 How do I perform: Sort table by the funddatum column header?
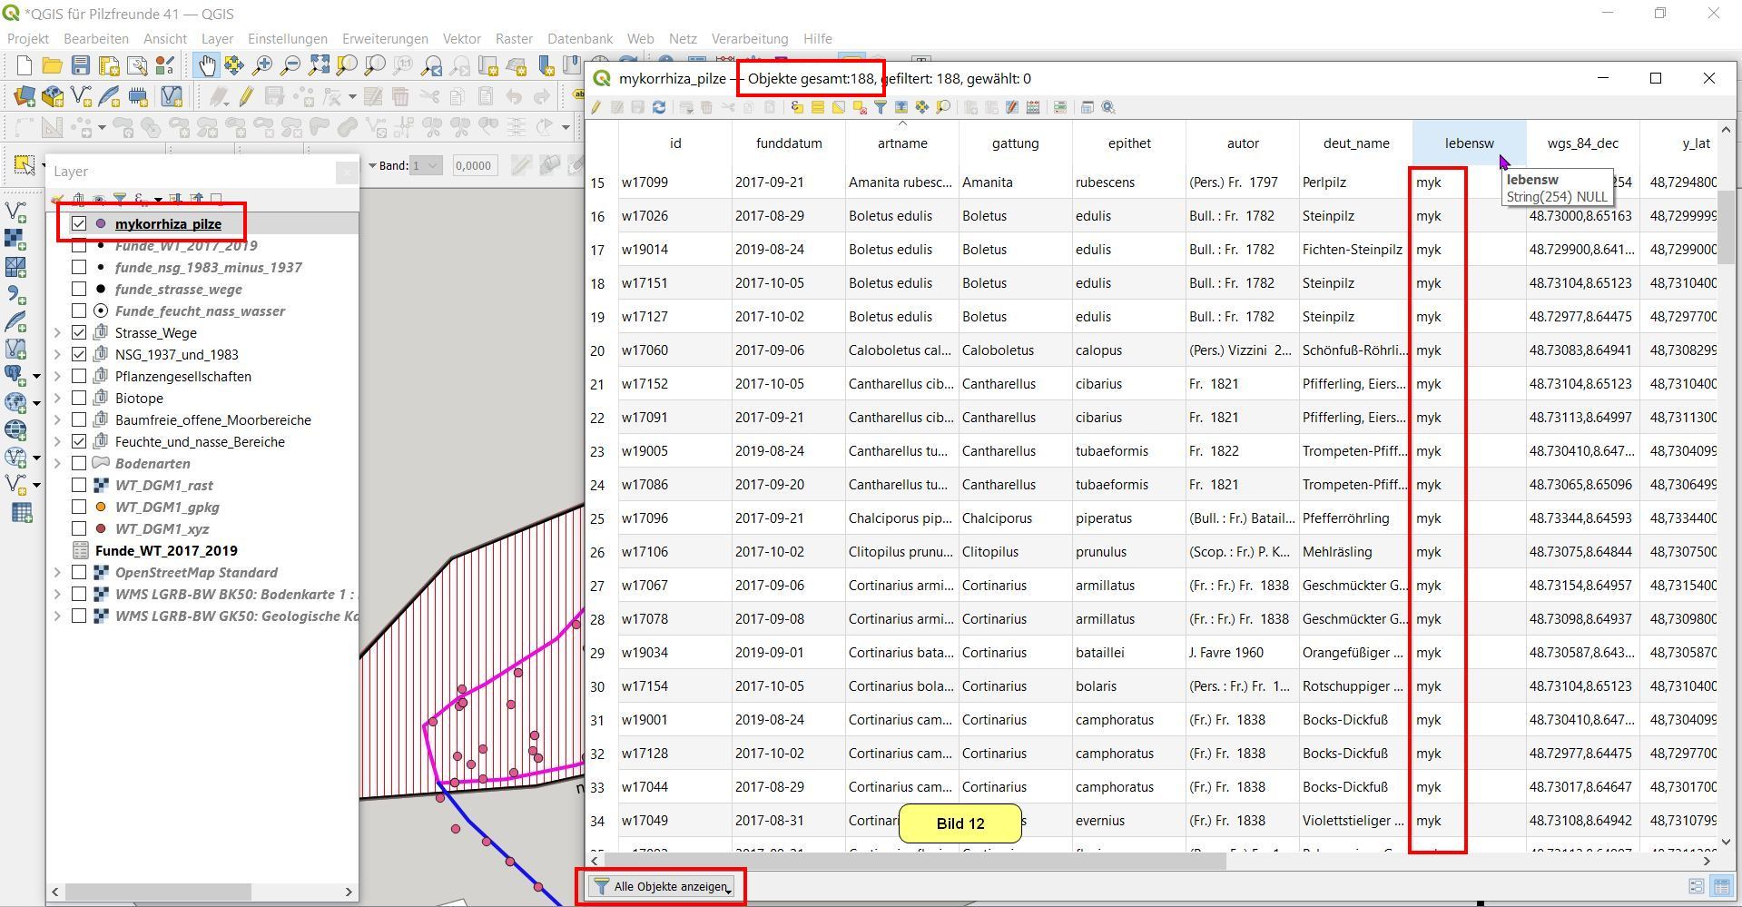coord(788,143)
